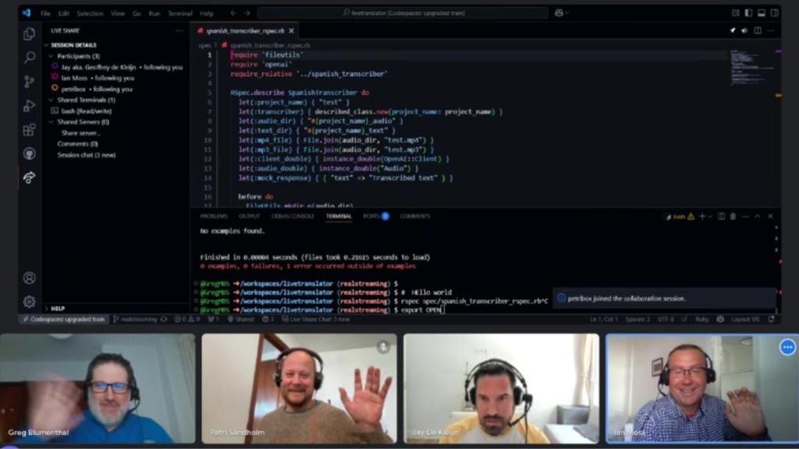
Task: Open the Run and Debug view
Action: [29, 105]
